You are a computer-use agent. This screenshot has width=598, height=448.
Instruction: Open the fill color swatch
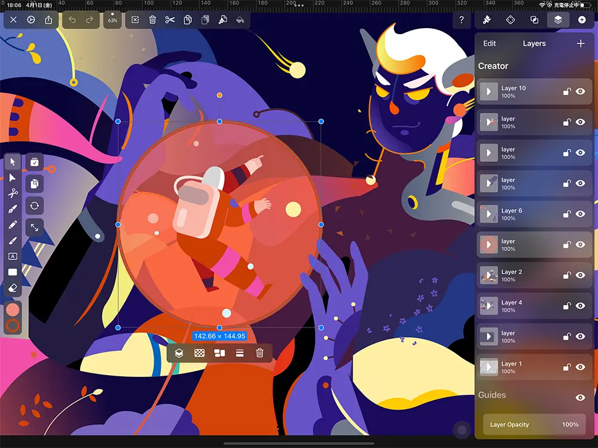pyautogui.click(x=13, y=310)
